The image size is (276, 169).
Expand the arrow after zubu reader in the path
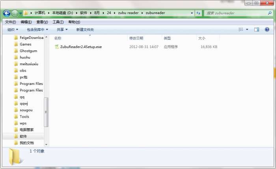coord(142,13)
